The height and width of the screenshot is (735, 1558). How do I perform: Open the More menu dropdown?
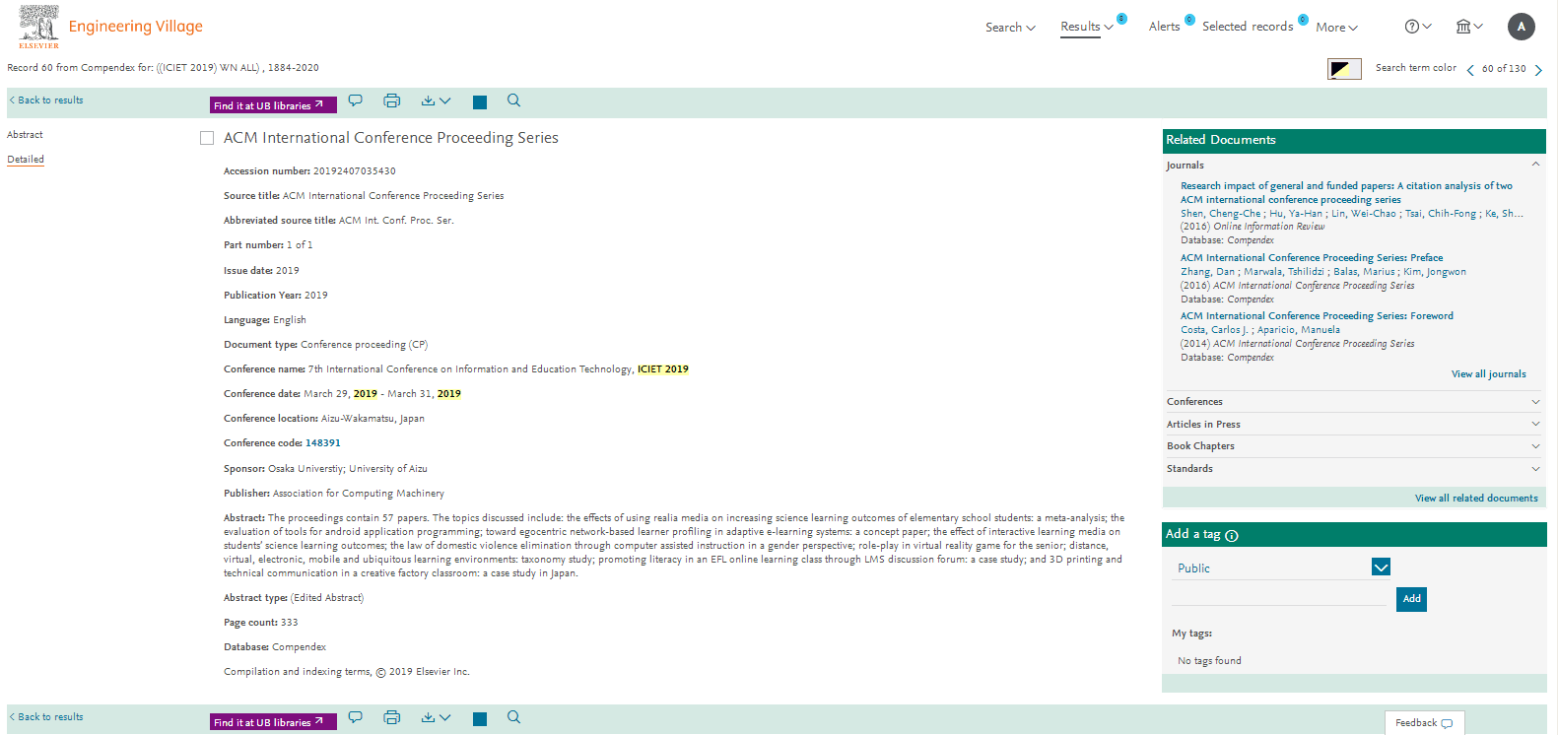click(1336, 28)
